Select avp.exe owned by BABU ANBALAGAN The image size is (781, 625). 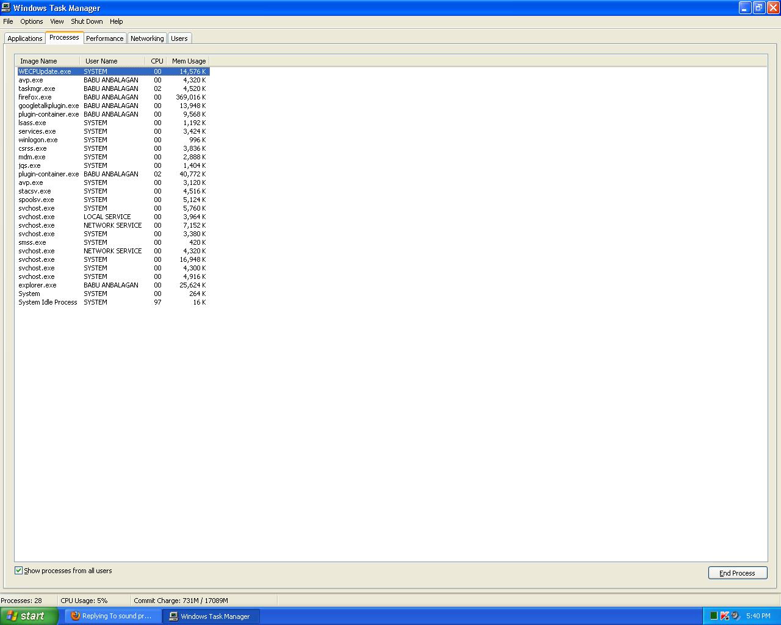[113, 80]
